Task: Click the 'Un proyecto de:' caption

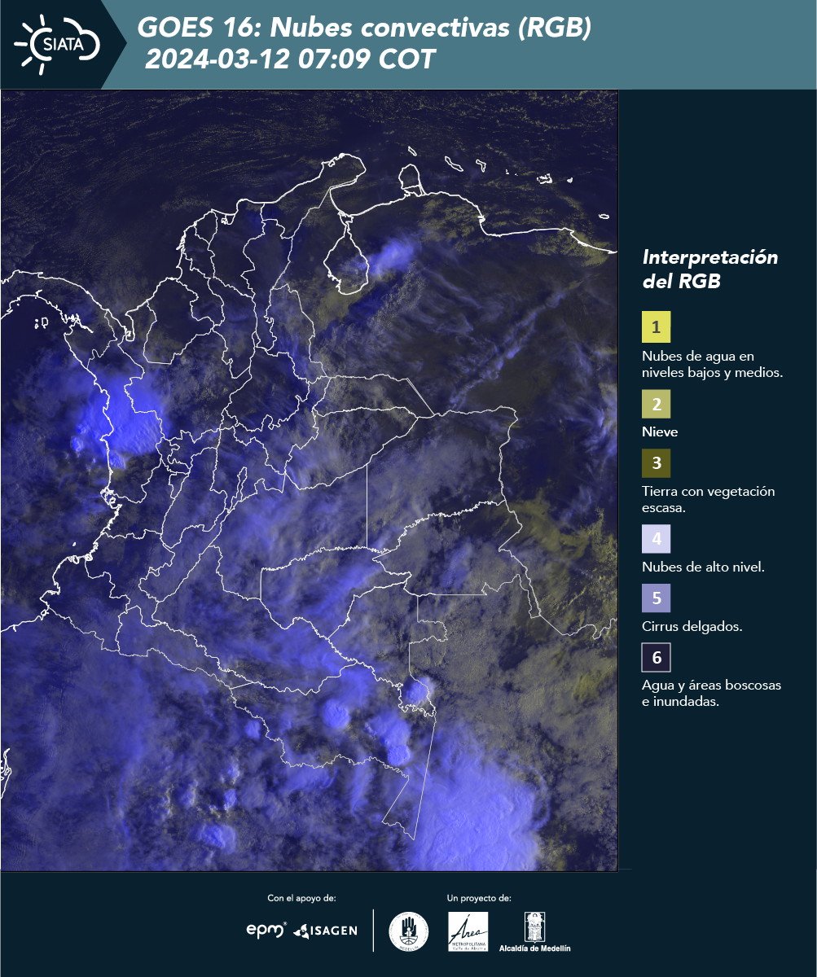Action: click(479, 898)
